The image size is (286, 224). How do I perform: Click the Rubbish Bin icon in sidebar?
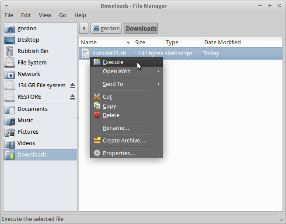[10, 51]
